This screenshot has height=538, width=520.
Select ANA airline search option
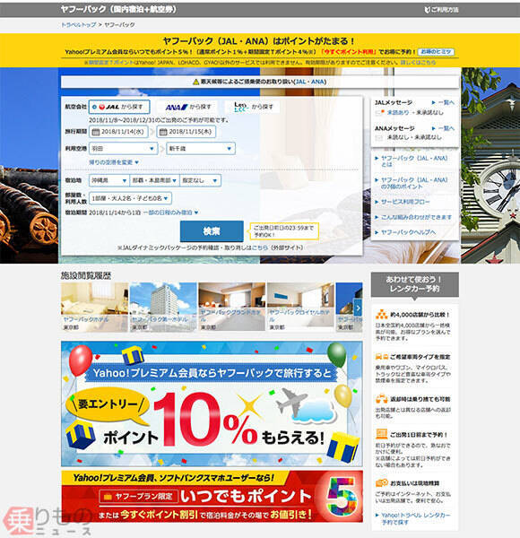(188, 107)
